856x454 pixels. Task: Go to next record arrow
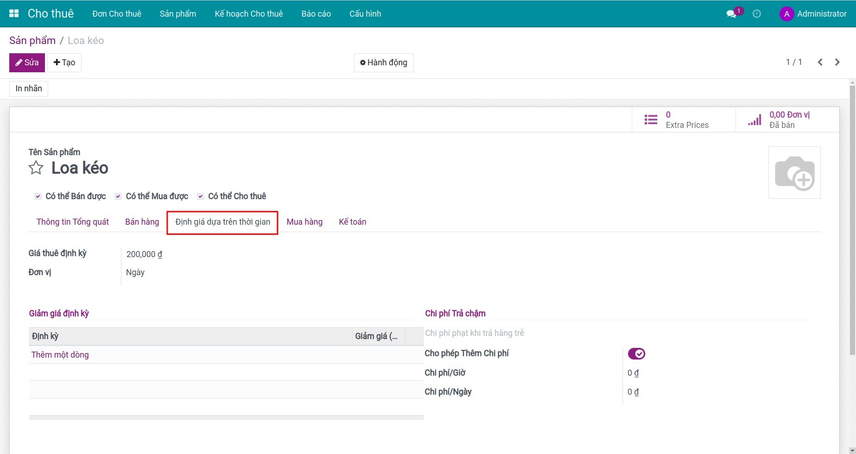pyautogui.click(x=837, y=62)
